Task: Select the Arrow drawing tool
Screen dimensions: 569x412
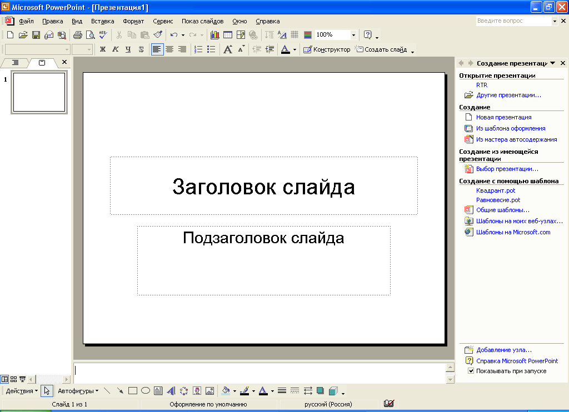Action: pyautogui.click(x=120, y=390)
